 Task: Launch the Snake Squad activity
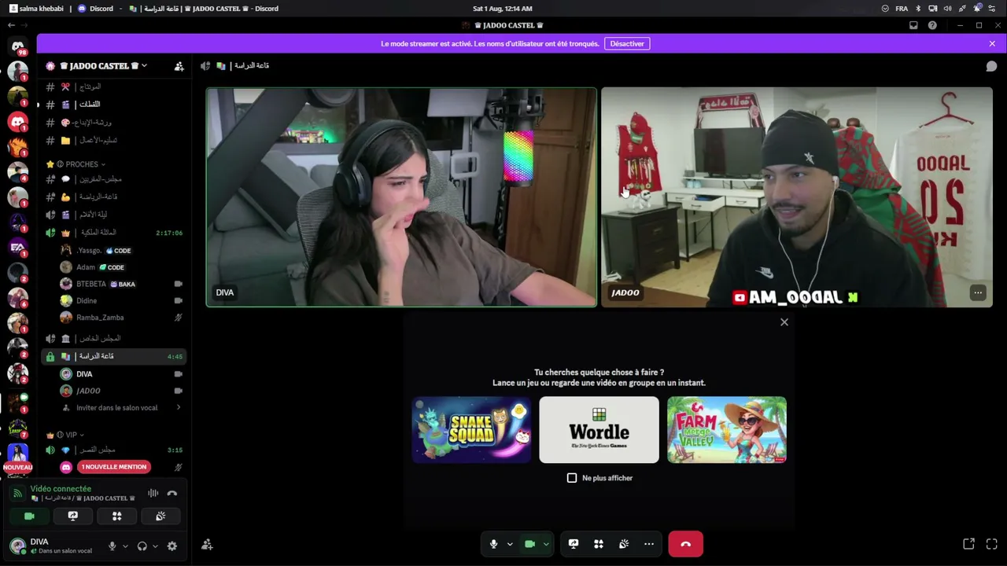tap(471, 430)
